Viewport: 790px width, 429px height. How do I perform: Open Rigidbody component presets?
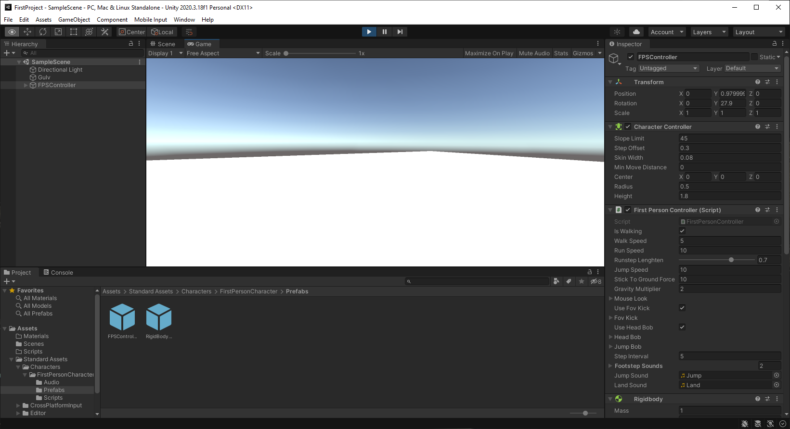pos(767,399)
